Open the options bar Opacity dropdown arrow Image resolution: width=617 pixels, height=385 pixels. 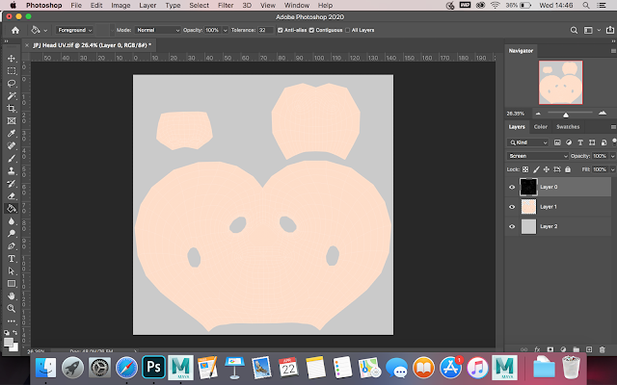(x=225, y=30)
